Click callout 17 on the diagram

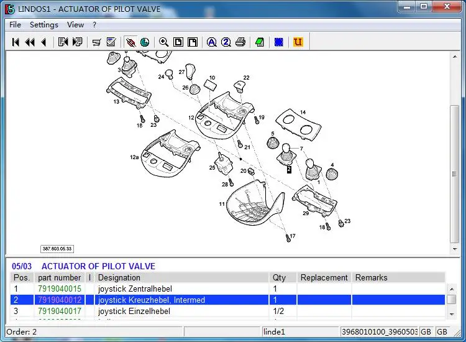[293, 236]
